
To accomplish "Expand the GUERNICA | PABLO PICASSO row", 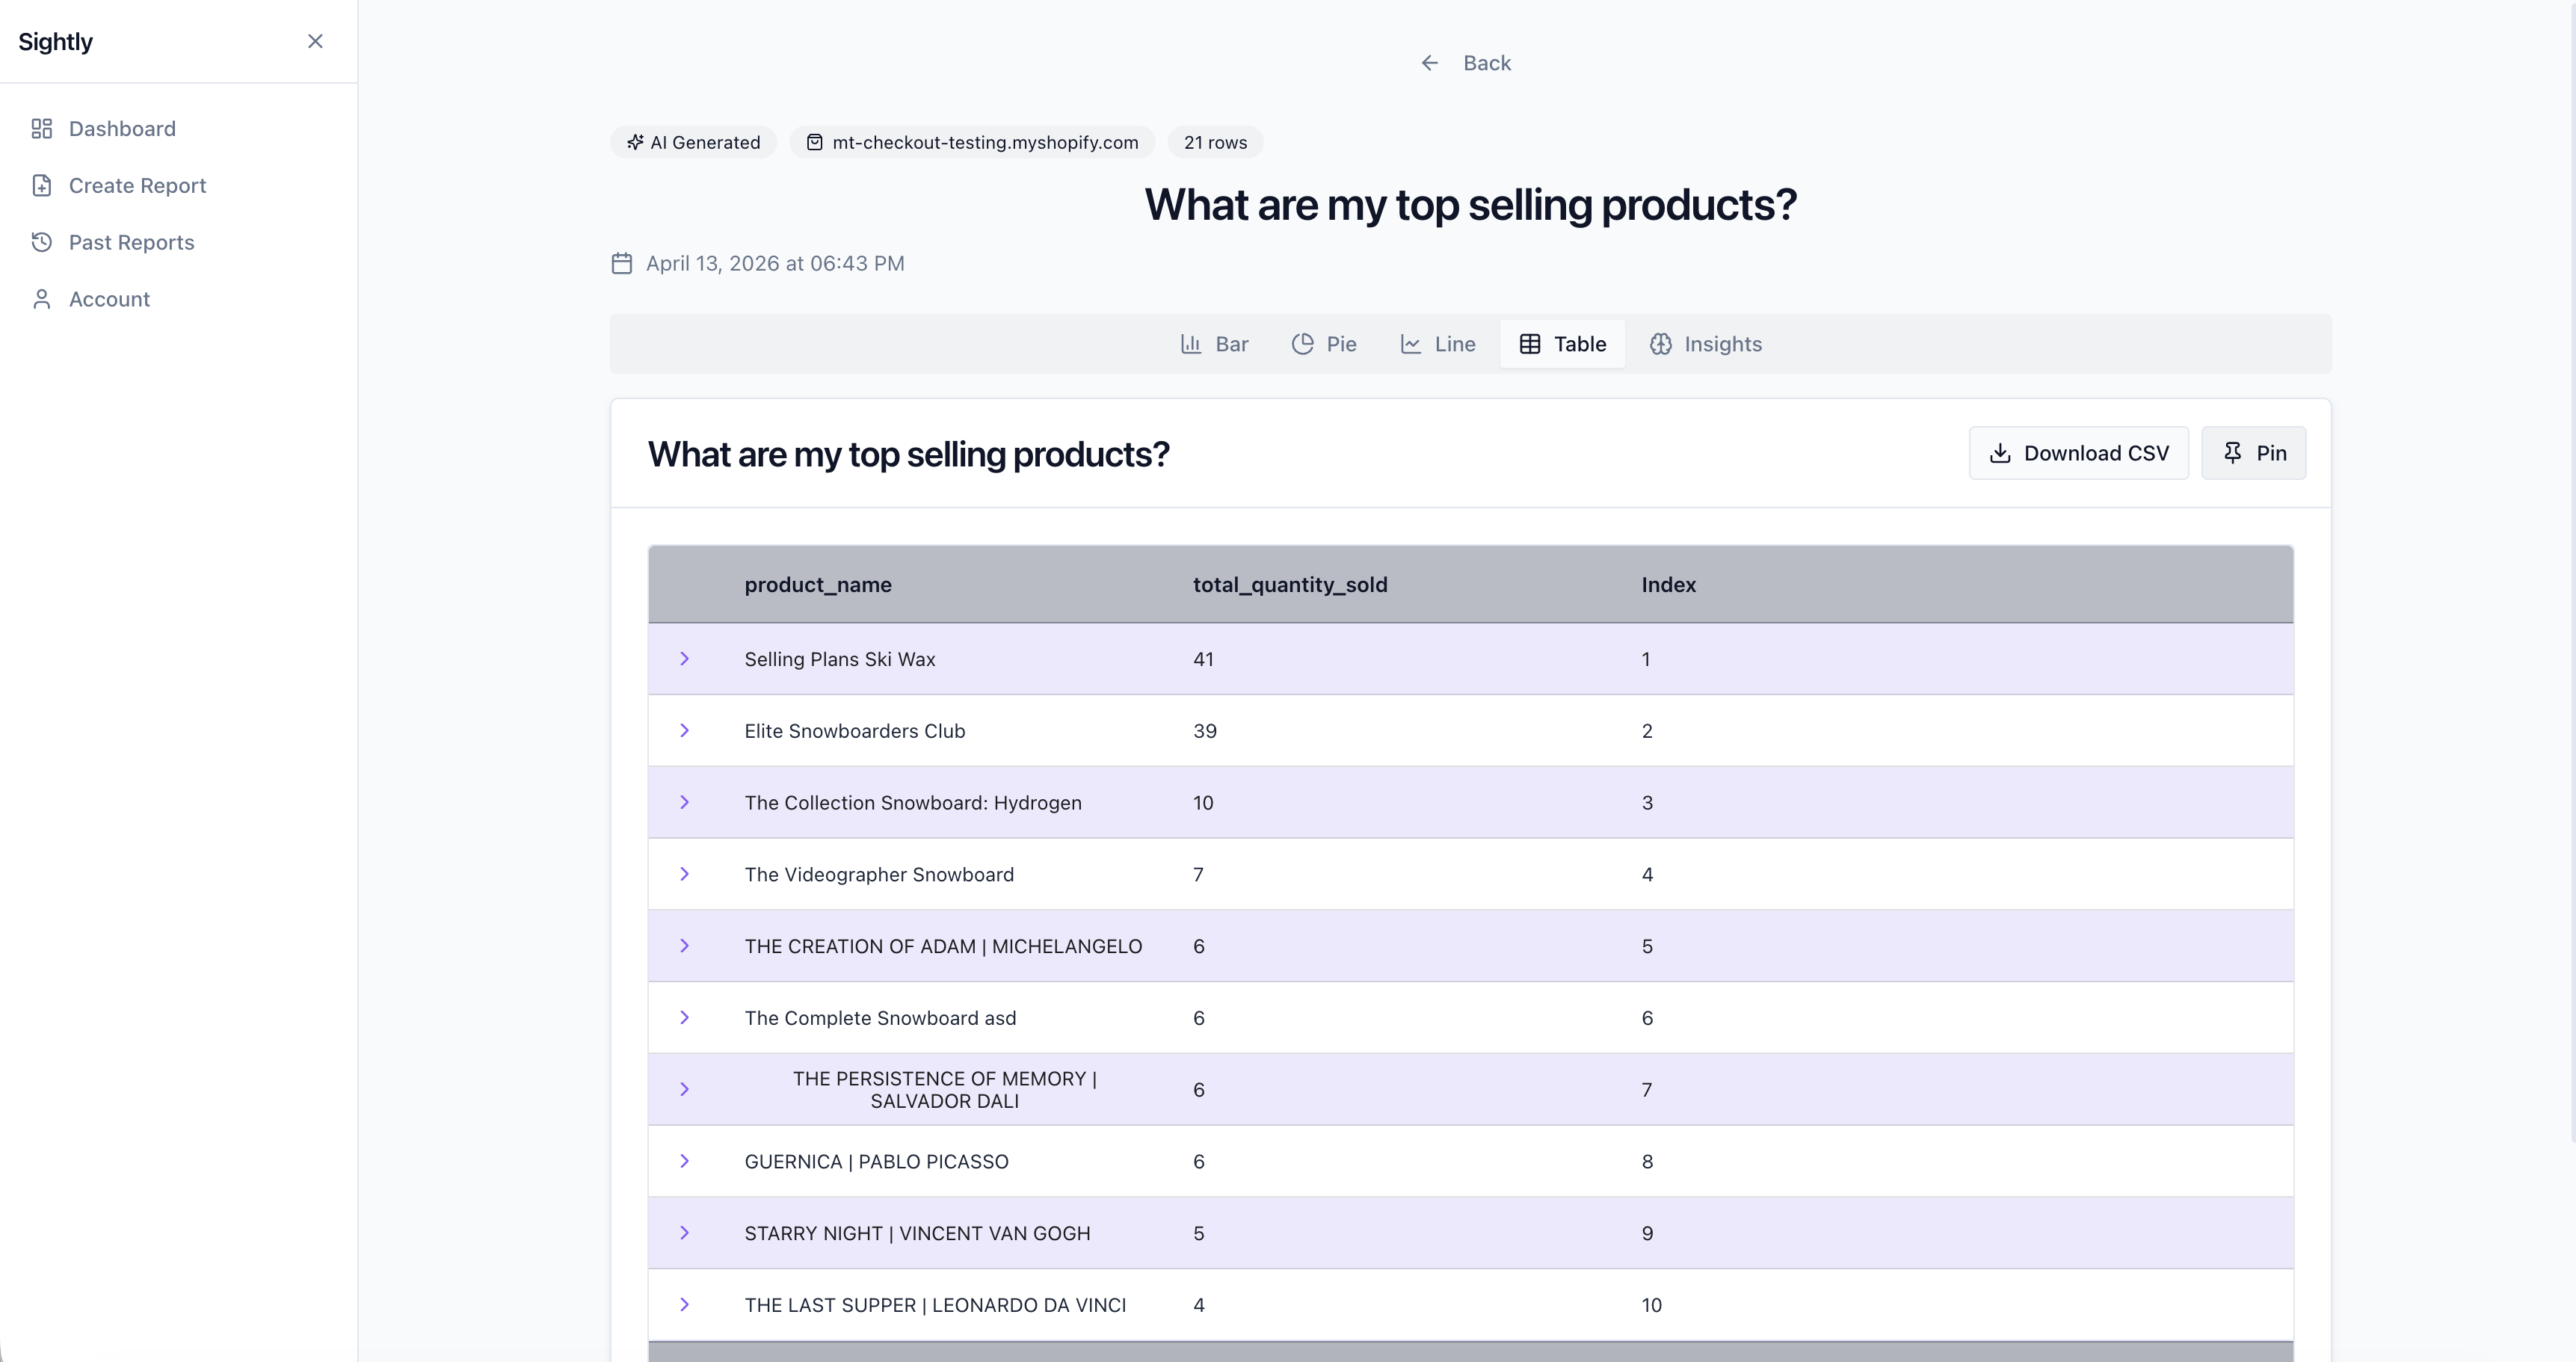I will (x=685, y=1161).
